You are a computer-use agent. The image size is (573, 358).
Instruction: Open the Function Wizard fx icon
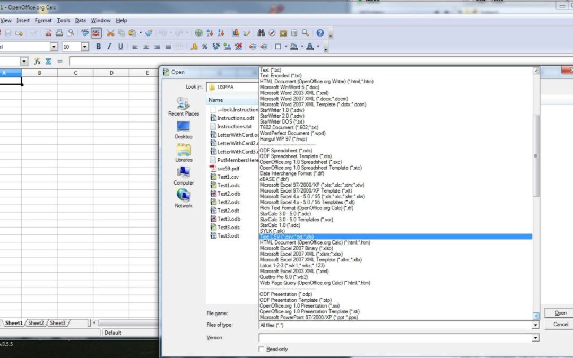38,62
